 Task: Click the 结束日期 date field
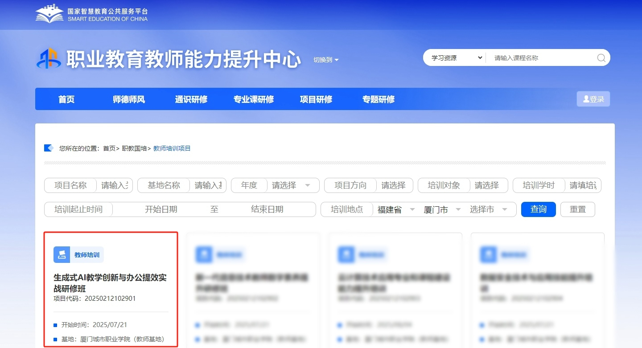coord(267,209)
